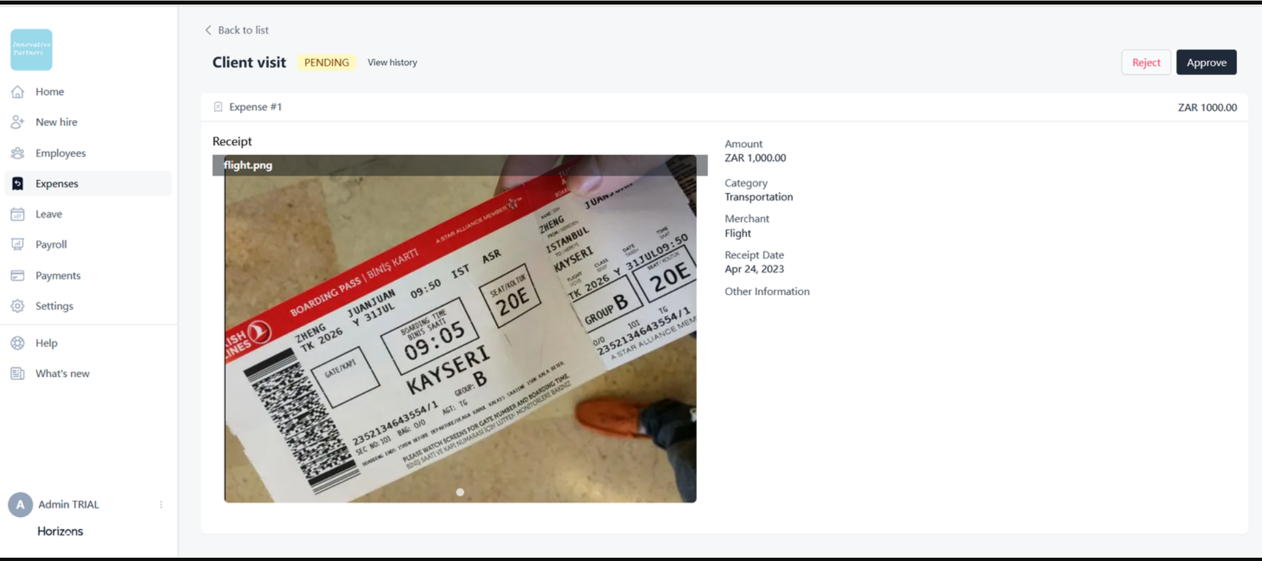Open the Payments menu item
The width and height of the screenshot is (1262, 561).
[88, 275]
